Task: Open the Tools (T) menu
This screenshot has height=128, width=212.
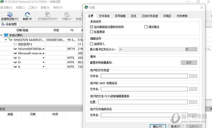Action: pos(33,7)
